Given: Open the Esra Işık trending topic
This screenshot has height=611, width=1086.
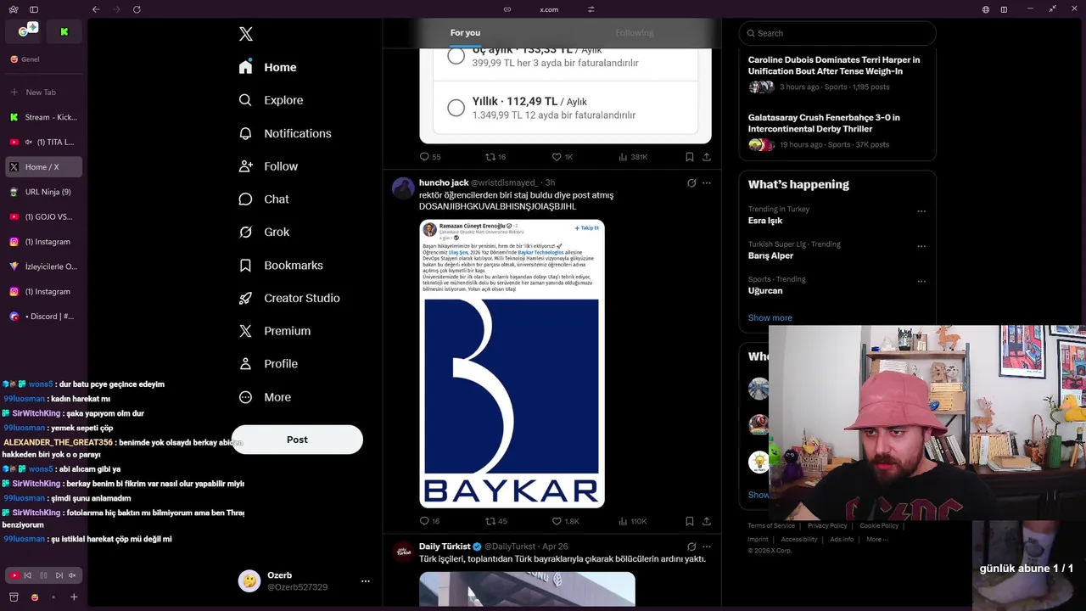Looking at the screenshot, I should click(x=765, y=221).
